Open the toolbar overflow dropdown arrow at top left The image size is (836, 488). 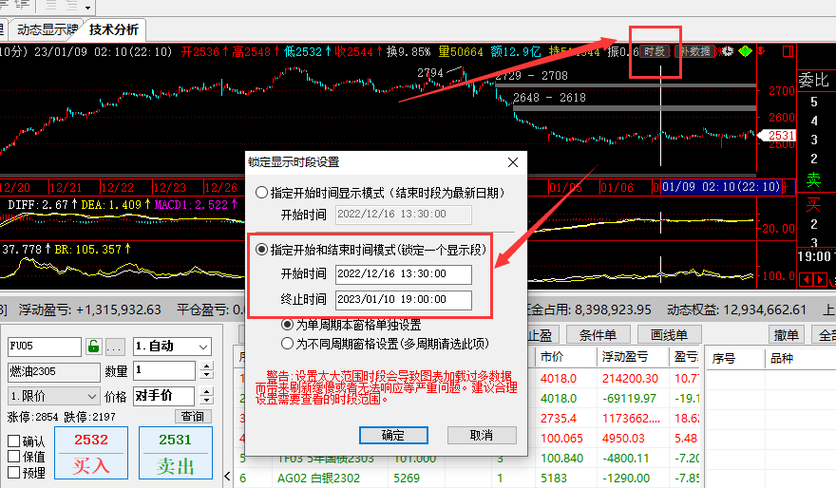point(88,8)
